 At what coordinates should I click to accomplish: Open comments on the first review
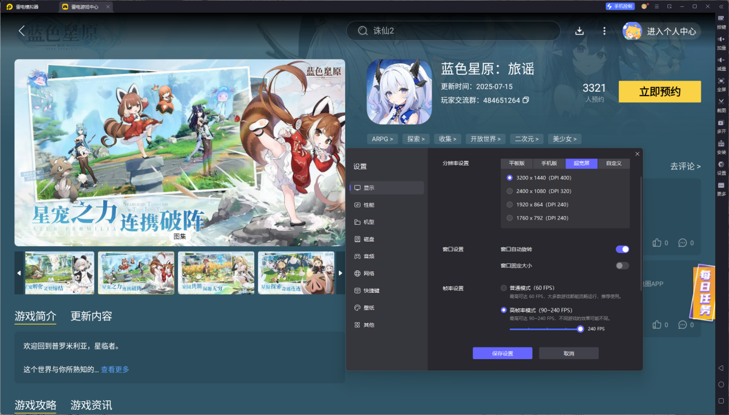[683, 243]
